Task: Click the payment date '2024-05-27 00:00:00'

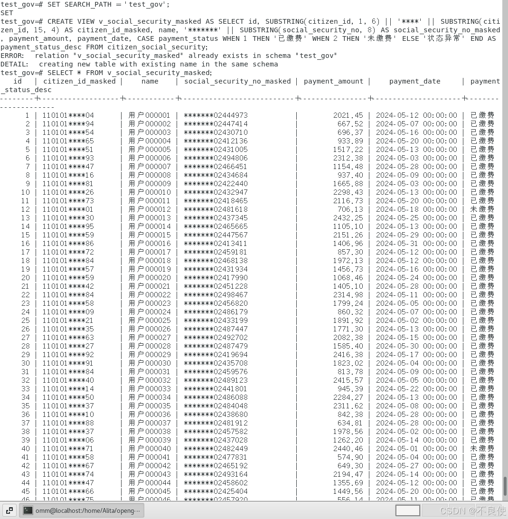Action: click(x=417, y=466)
